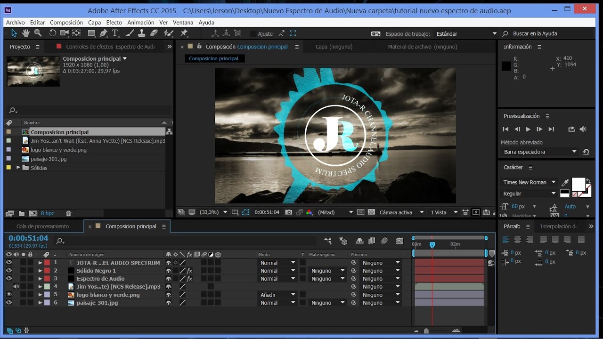Hide Sólido Negro 1 layer eye
Screen dimensions: 603x339
pyautogui.click(x=9, y=271)
